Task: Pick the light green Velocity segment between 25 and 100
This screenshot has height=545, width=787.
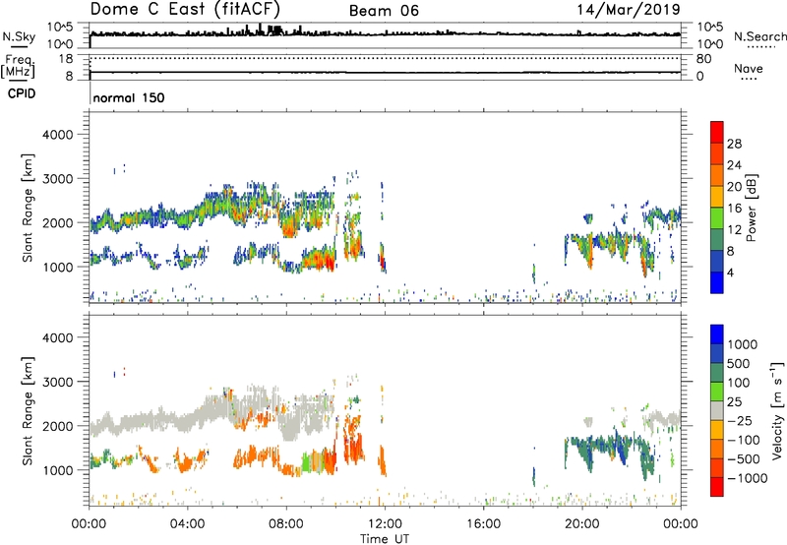Action: tap(717, 392)
